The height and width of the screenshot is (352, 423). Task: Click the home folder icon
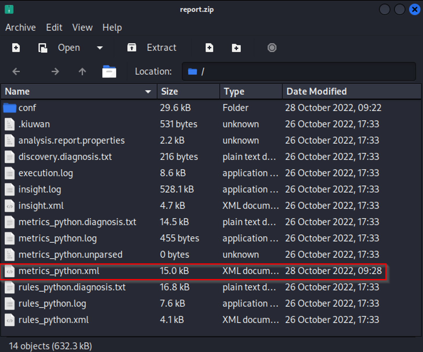[109, 72]
